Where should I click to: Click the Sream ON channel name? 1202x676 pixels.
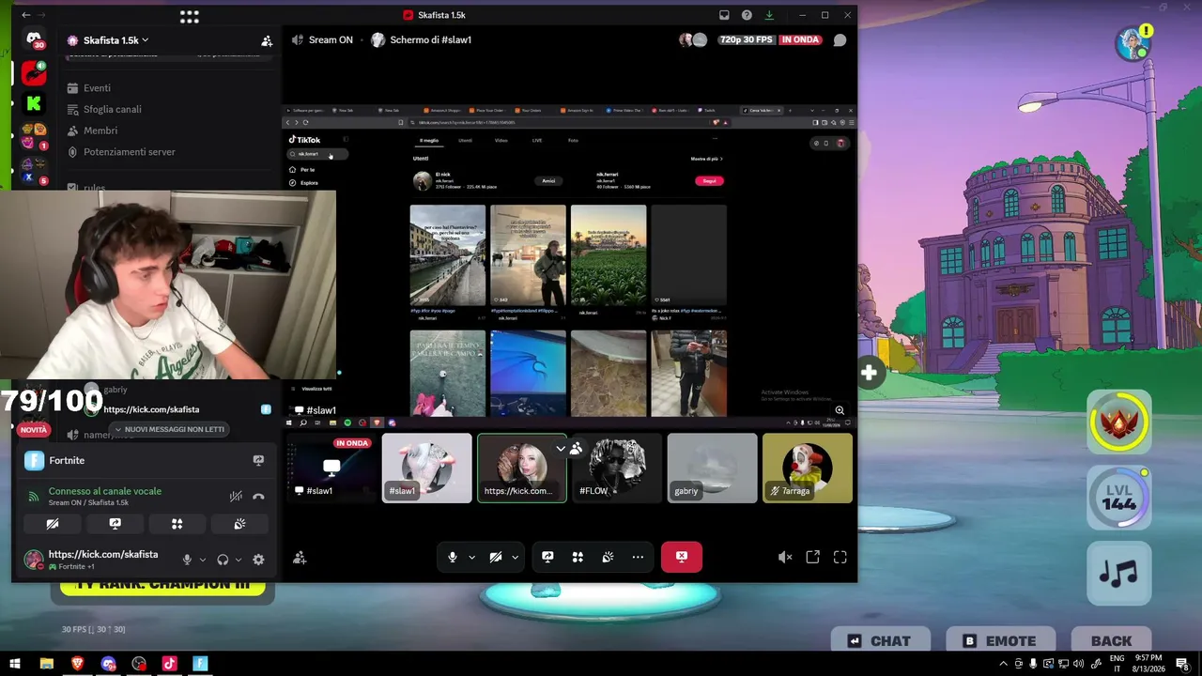pos(331,40)
